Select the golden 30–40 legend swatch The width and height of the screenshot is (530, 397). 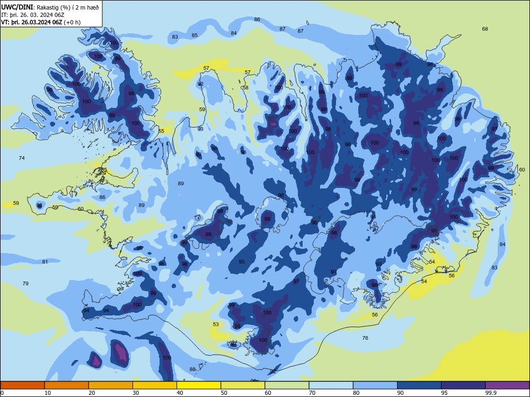pos(155,385)
